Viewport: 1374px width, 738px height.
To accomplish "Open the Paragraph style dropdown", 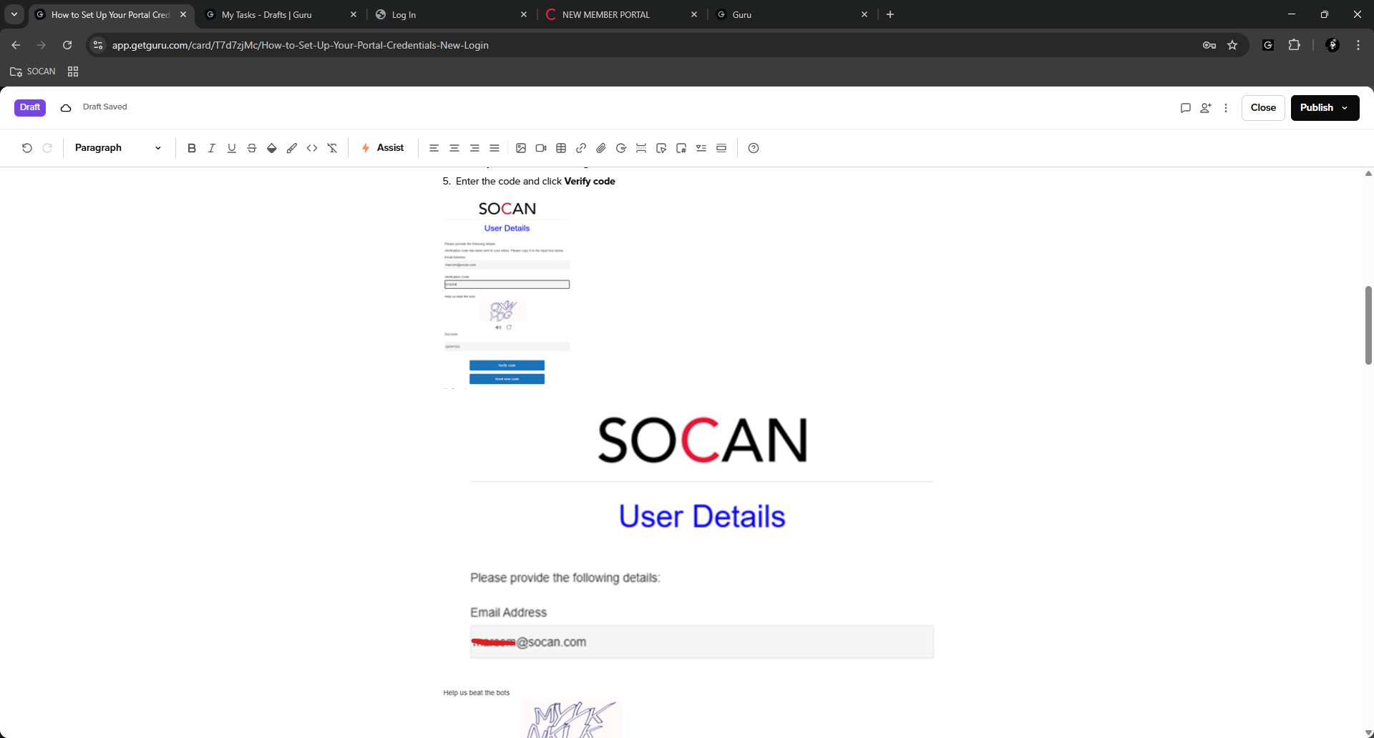I will tap(117, 148).
